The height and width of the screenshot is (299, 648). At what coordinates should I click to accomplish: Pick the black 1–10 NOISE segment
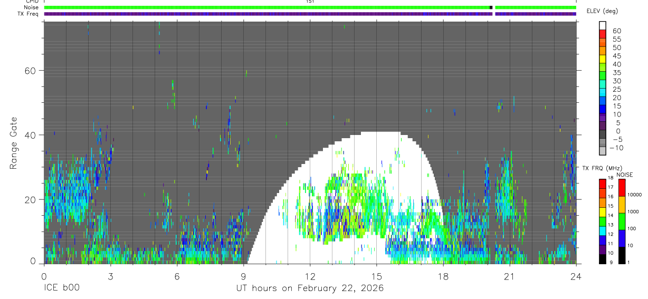[x=622, y=255]
